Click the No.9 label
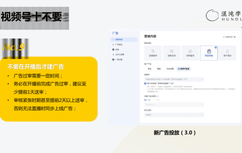242x153 pixels. tap(14, 47)
